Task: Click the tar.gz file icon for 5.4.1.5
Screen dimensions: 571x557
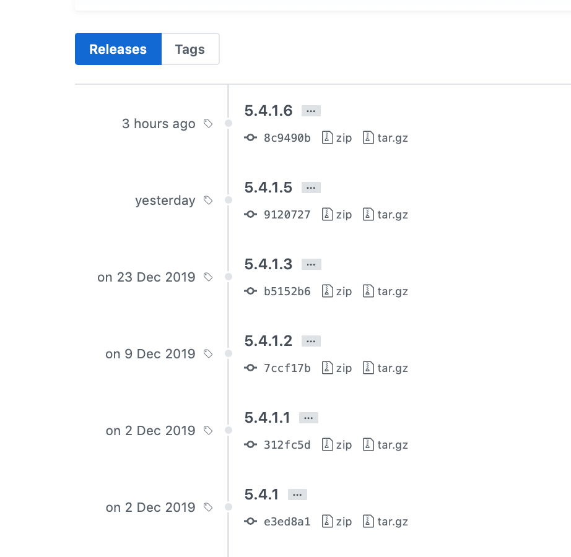Action: (x=368, y=214)
